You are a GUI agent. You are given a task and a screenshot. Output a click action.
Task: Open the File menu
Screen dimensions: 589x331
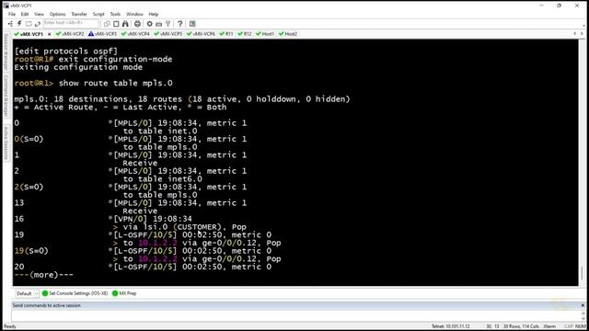click(x=12, y=14)
